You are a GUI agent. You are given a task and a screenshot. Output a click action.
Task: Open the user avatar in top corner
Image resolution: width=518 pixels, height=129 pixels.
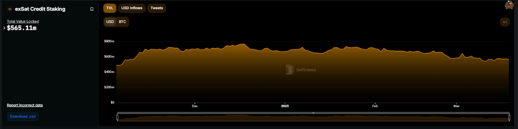click(x=509, y=5)
